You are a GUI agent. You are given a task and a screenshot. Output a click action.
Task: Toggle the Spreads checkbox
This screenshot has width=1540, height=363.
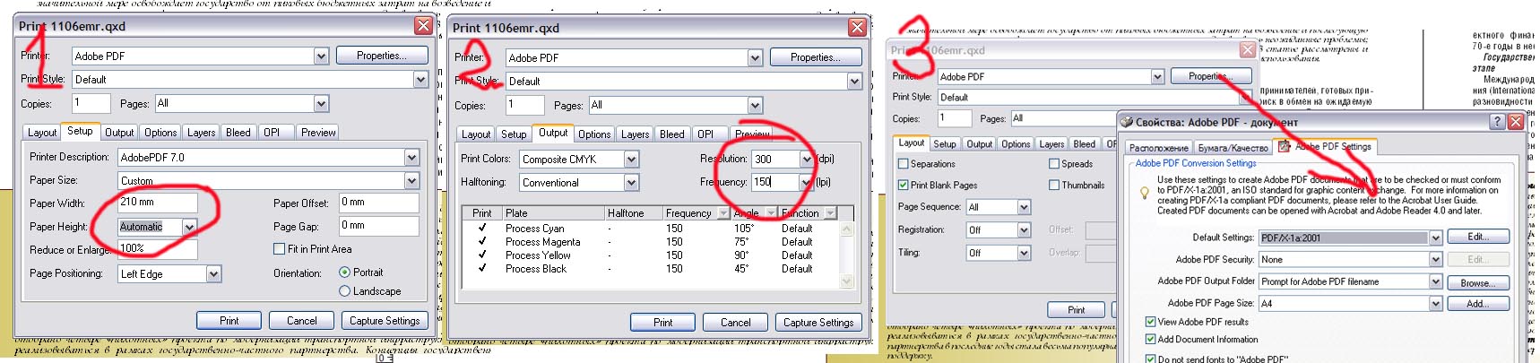coord(1054,164)
